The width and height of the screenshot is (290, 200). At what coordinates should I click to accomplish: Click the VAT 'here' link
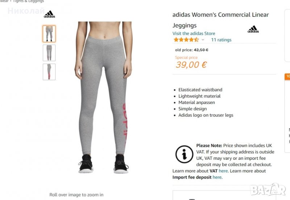click(x=223, y=171)
